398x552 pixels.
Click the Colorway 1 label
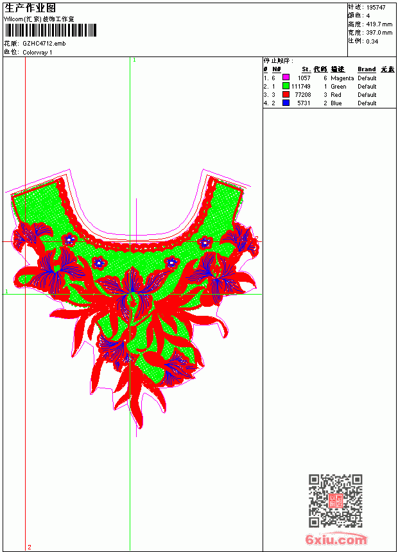pyautogui.click(x=37, y=53)
